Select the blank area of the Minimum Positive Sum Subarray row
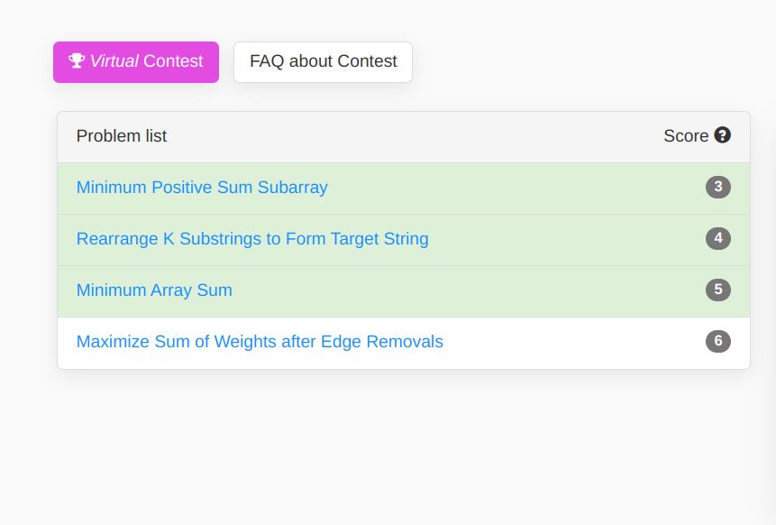The height and width of the screenshot is (525, 776). [x=515, y=189]
